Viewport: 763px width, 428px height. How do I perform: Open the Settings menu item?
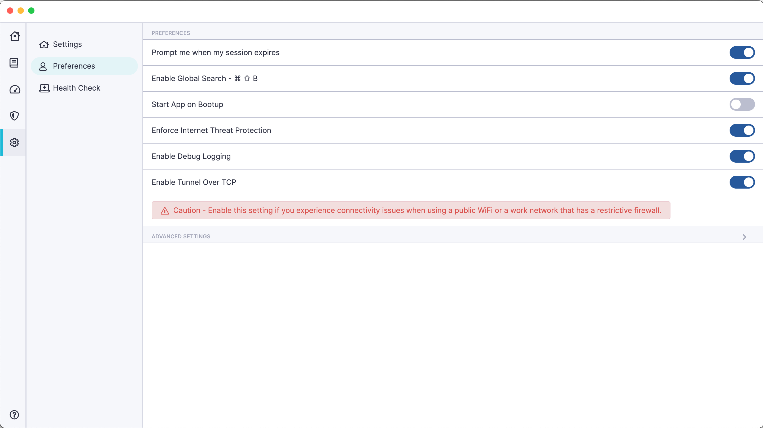tap(67, 44)
